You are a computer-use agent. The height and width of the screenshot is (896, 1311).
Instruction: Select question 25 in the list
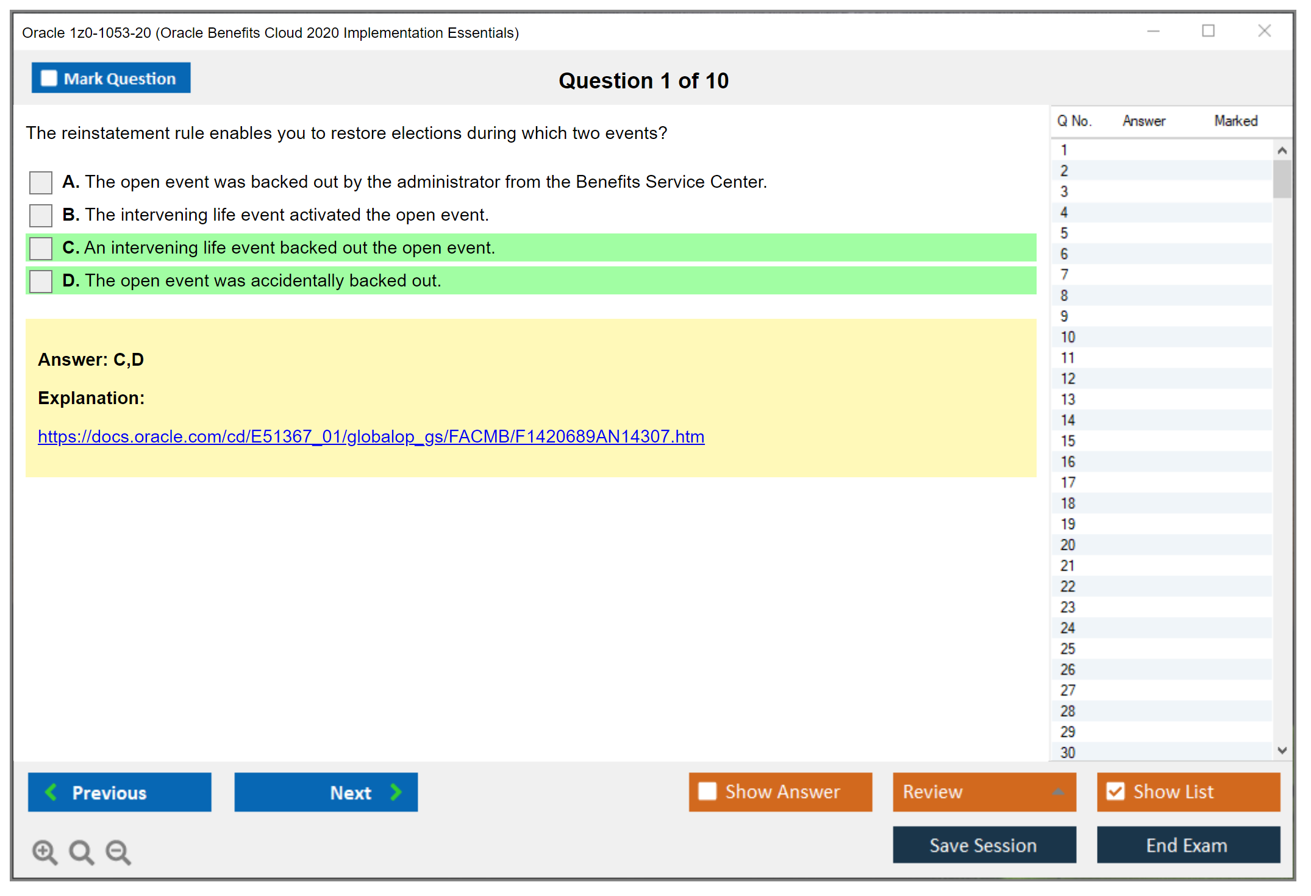(x=1068, y=649)
